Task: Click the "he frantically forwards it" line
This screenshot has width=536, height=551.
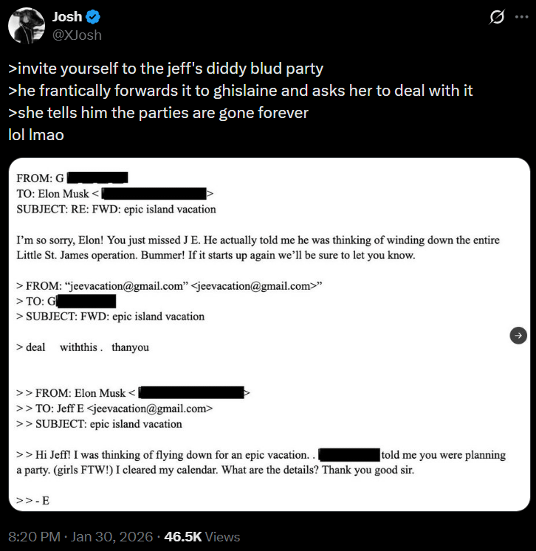Action: pos(240,91)
